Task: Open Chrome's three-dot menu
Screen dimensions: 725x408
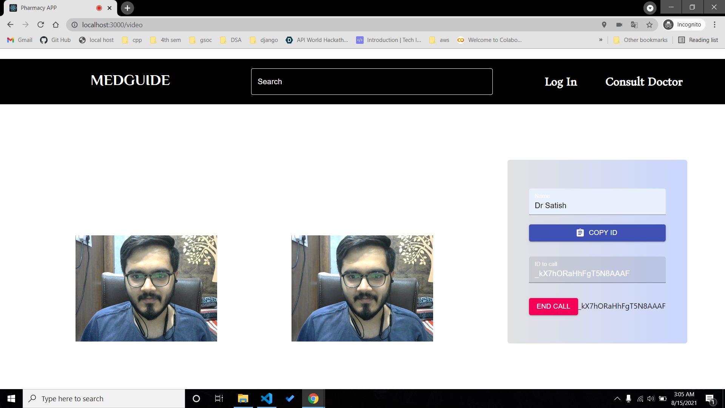Action: pyautogui.click(x=714, y=25)
